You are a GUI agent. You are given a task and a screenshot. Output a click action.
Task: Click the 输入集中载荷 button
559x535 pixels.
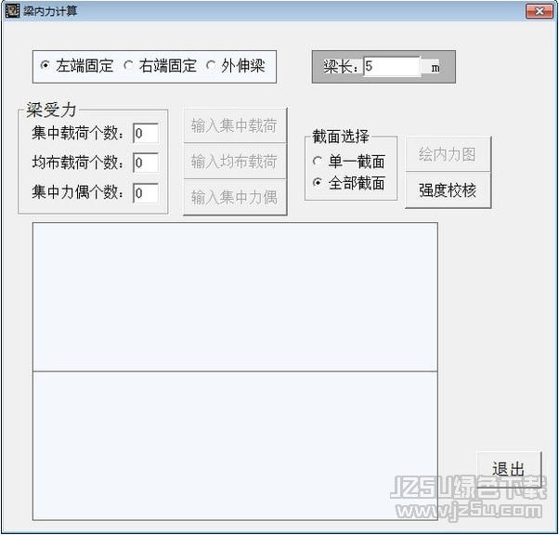click(235, 125)
